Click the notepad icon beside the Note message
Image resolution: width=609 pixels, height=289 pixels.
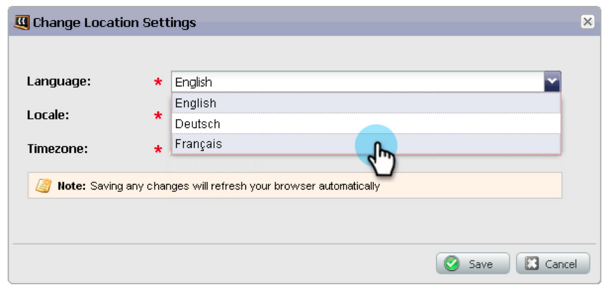(x=43, y=186)
